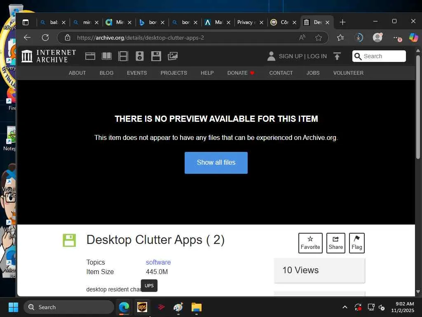The image size is (422, 317).
Task: Click the page vertical scrollbar
Action: pyautogui.click(x=418, y=107)
